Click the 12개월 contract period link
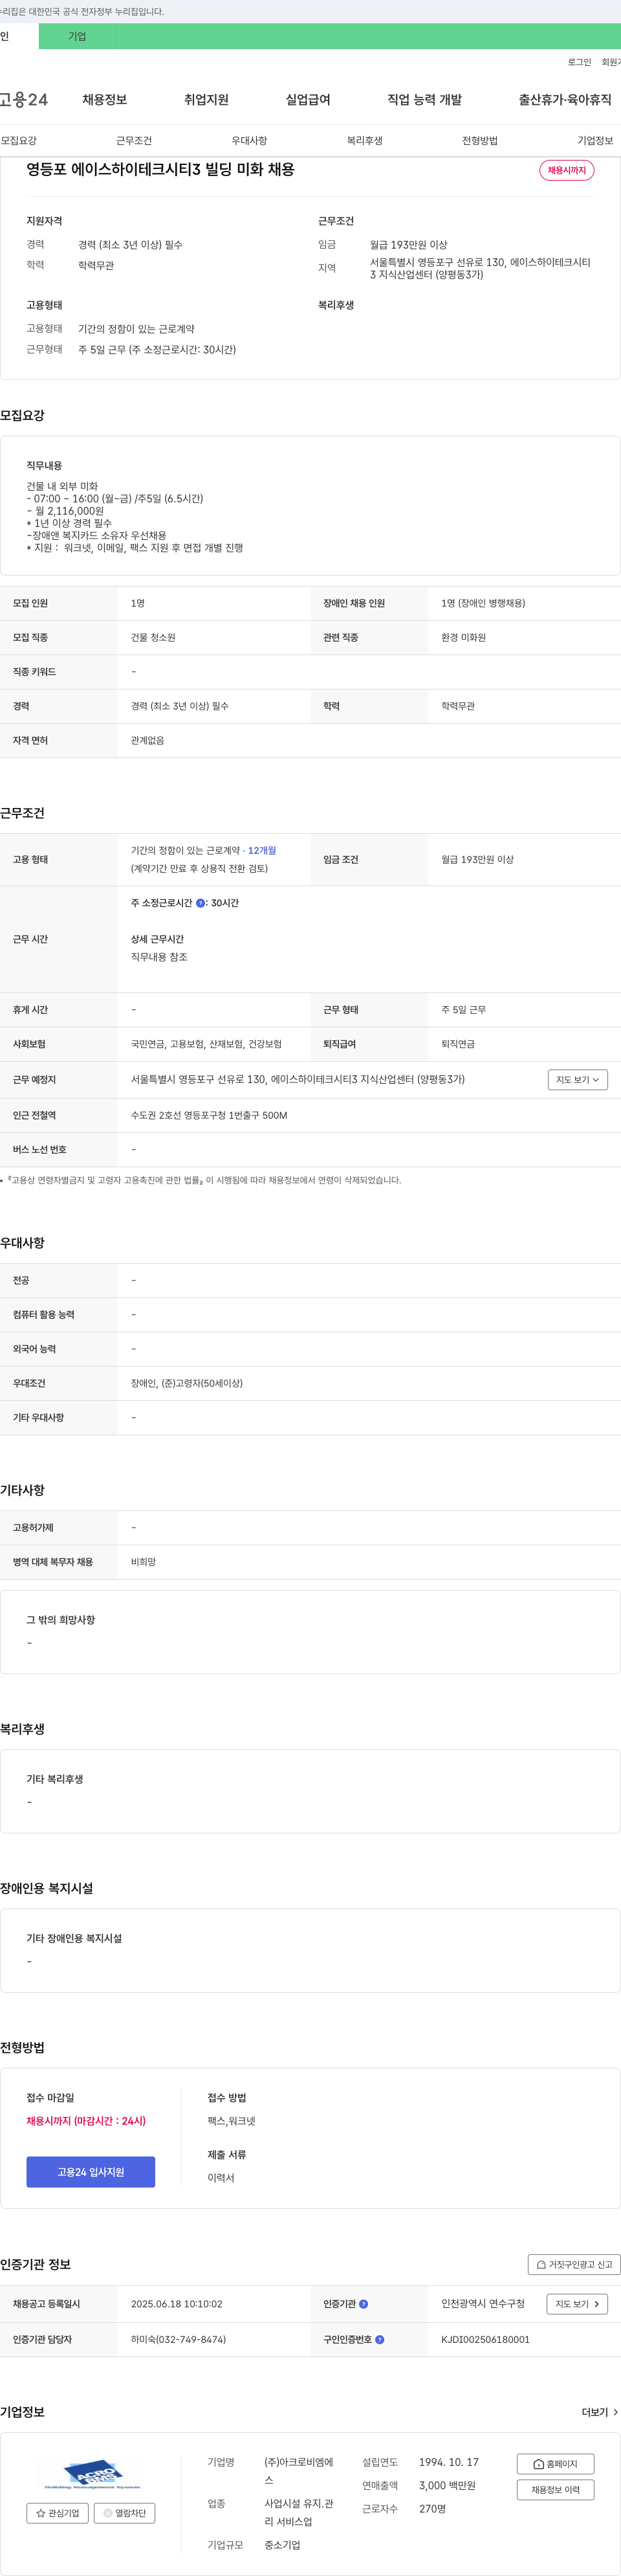This screenshot has height=2576, width=621. click(x=263, y=850)
